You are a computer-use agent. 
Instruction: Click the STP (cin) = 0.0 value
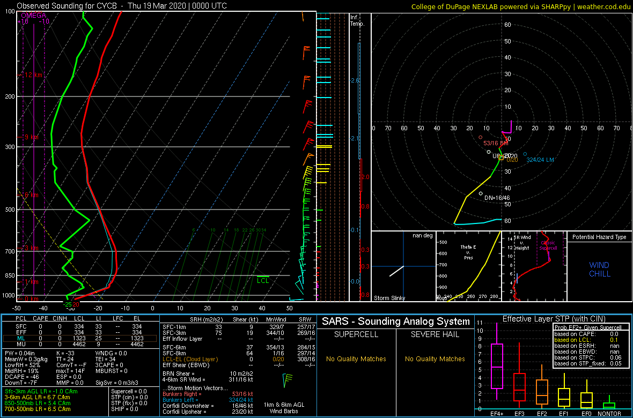click(x=129, y=397)
